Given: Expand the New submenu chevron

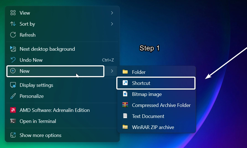Looking at the screenshot, I should pos(112,71).
